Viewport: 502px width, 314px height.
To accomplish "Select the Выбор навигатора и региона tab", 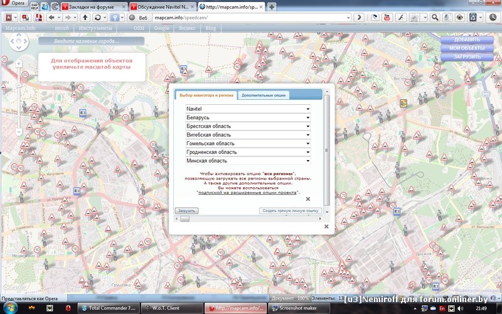I will (x=206, y=95).
